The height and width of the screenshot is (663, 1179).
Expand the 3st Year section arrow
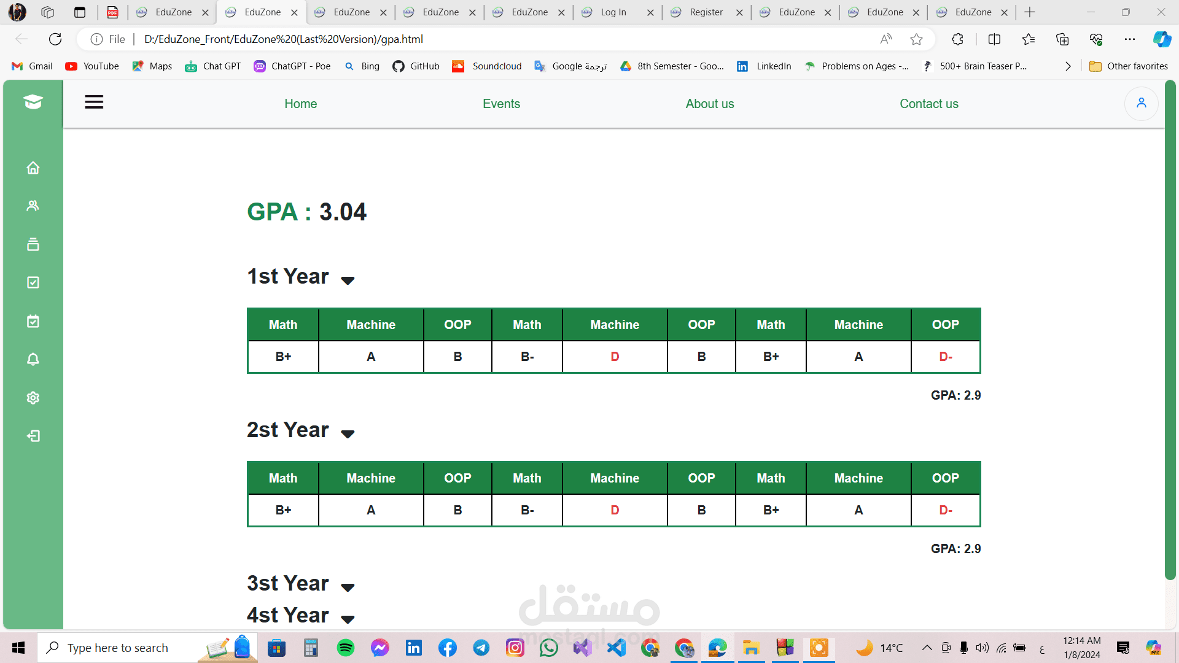(x=348, y=587)
